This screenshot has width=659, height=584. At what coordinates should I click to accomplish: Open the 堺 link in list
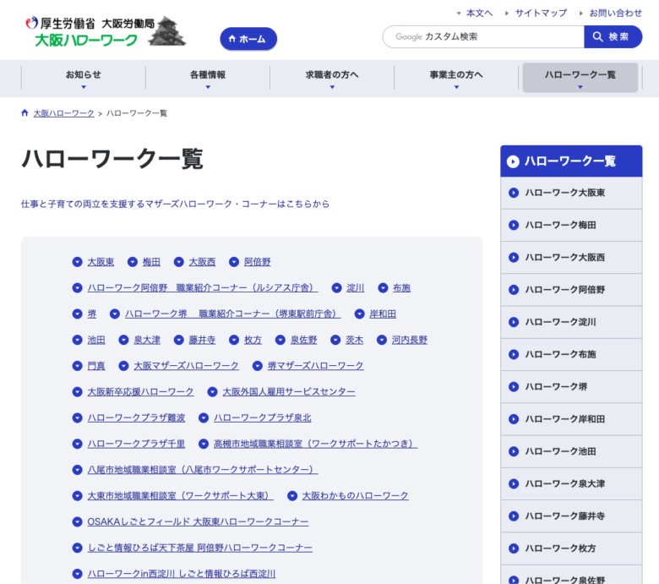91,314
